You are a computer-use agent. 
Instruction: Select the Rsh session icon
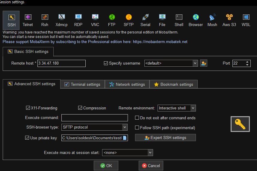click(45, 20)
